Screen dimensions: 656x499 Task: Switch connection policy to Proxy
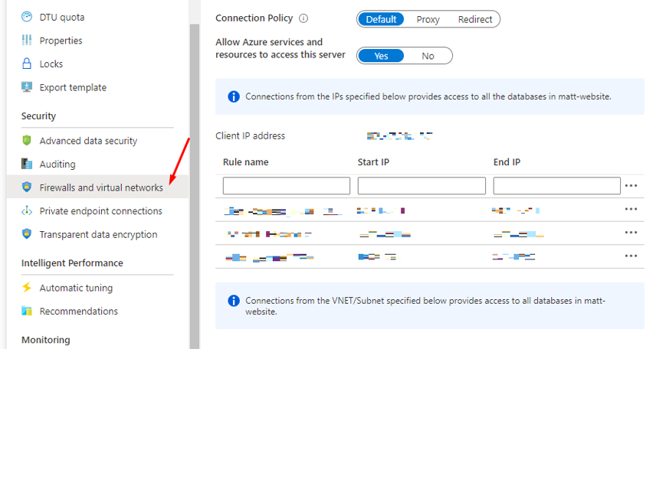428,19
